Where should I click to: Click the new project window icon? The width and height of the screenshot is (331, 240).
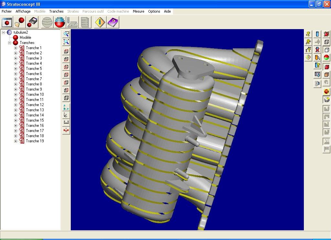7,22
